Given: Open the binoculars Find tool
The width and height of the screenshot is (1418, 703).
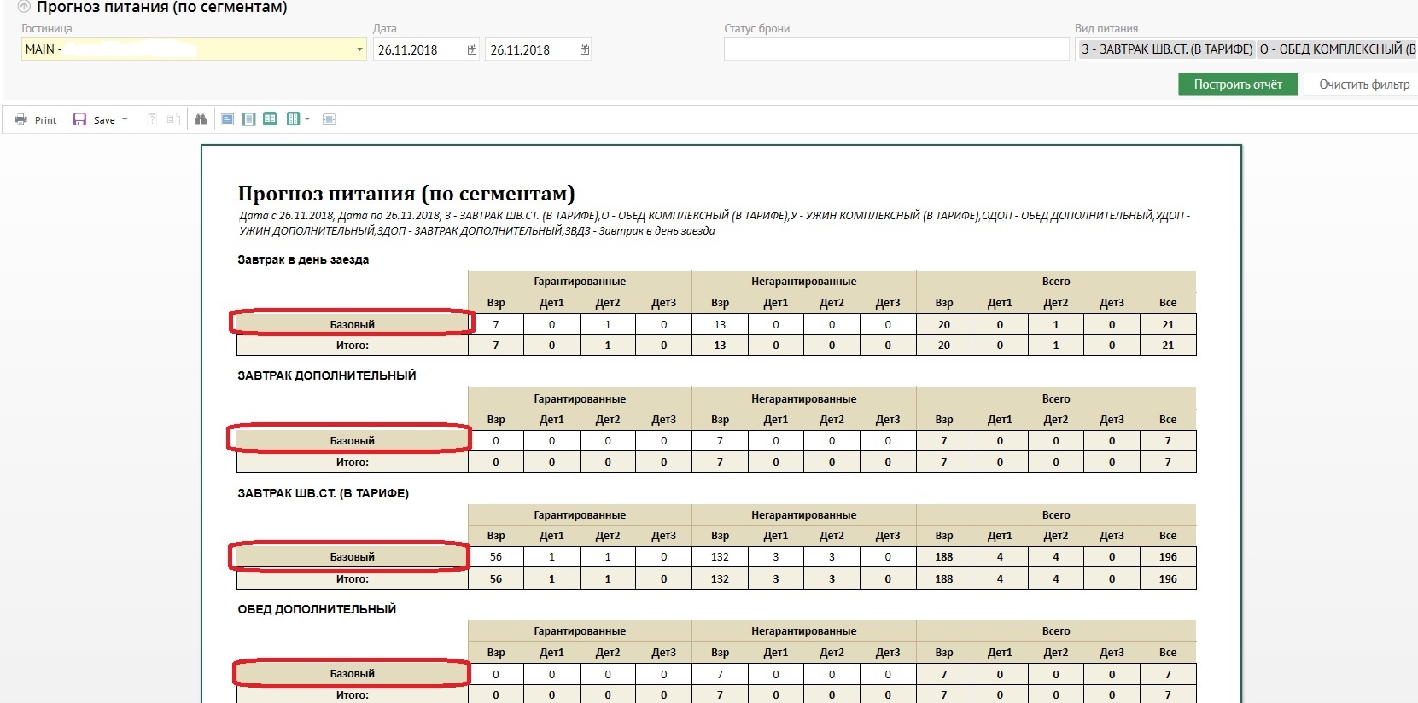Looking at the screenshot, I should pyautogui.click(x=201, y=119).
